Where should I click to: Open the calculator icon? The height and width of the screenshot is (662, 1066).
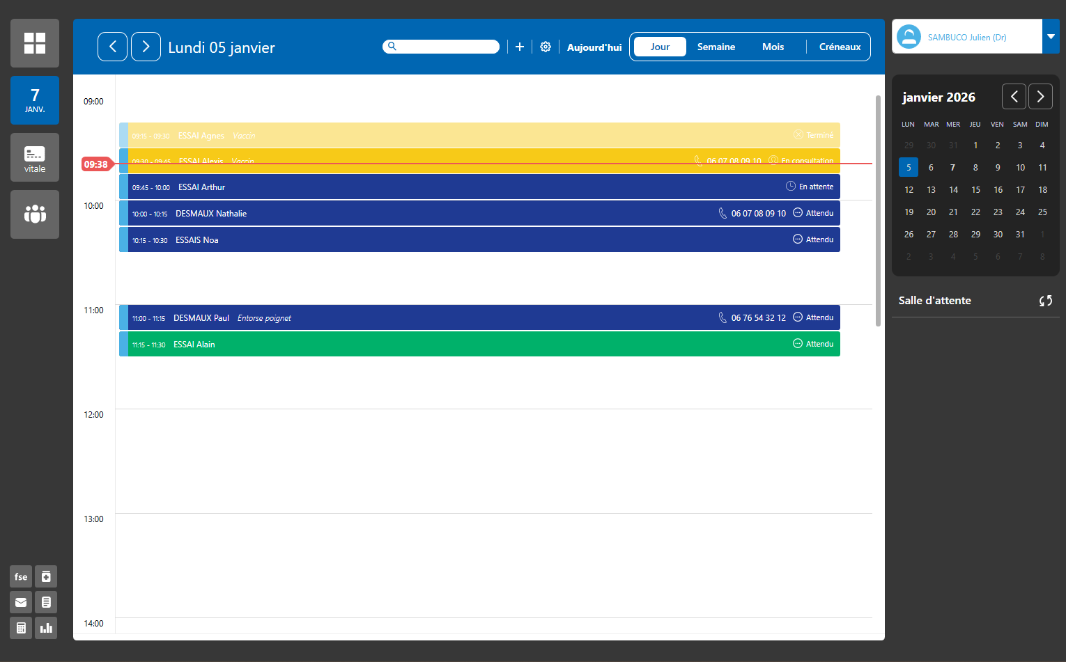click(x=21, y=628)
